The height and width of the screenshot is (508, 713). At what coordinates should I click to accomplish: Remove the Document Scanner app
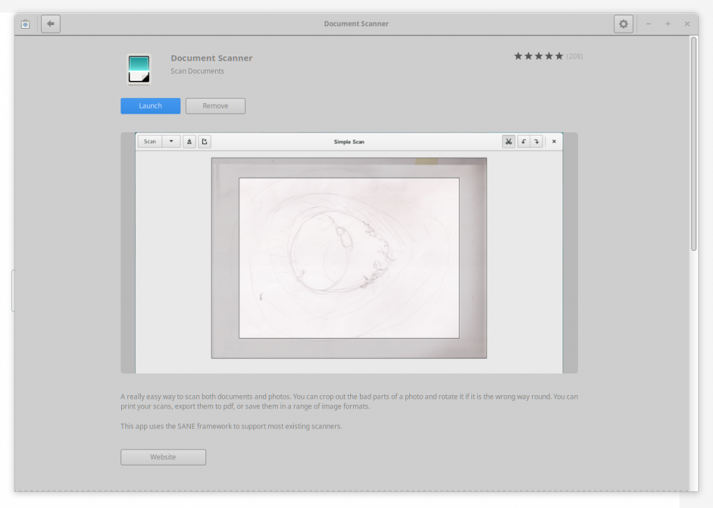click(216, 106)
